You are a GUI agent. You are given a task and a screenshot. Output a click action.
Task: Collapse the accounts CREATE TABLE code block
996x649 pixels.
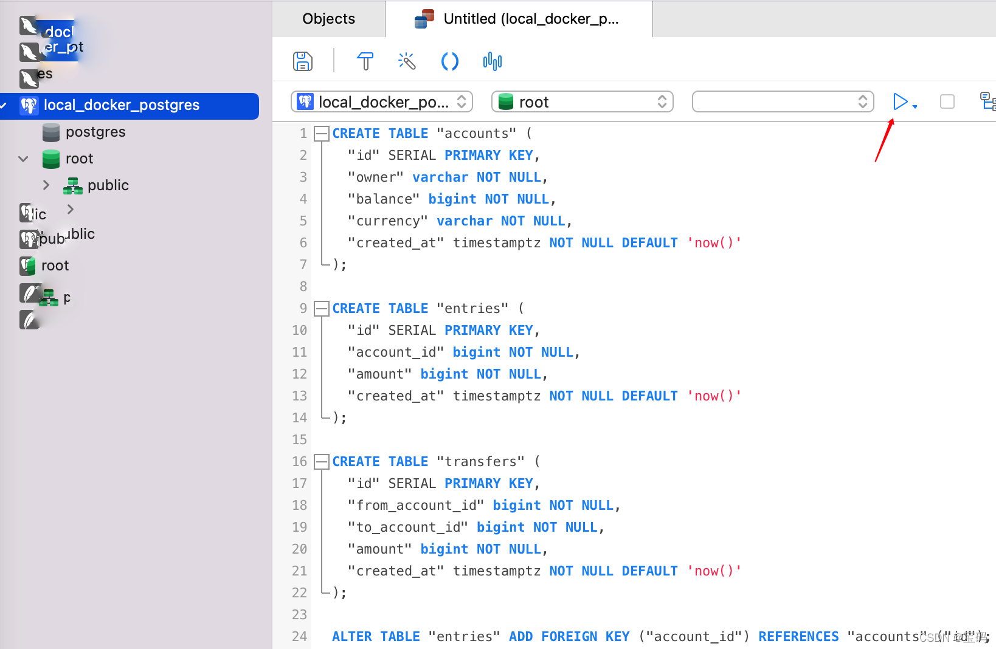322,134
